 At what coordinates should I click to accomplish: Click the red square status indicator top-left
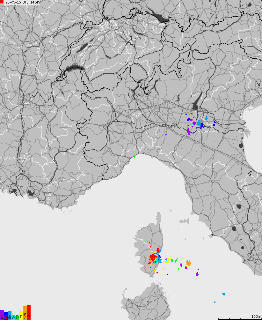pyautogui.click(x=3, y=2)
